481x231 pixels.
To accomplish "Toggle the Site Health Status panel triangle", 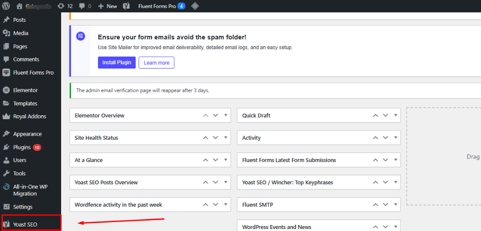I will coord(226,138).
